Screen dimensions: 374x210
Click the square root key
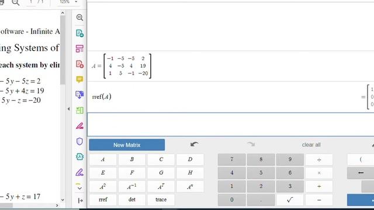click(x=290, y=199)
